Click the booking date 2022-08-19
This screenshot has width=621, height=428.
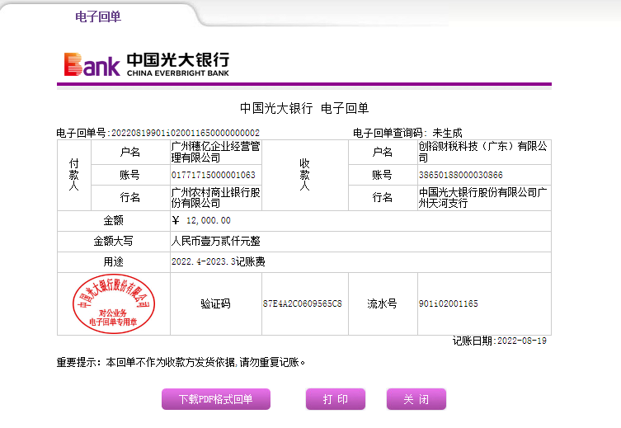[521, 341]
